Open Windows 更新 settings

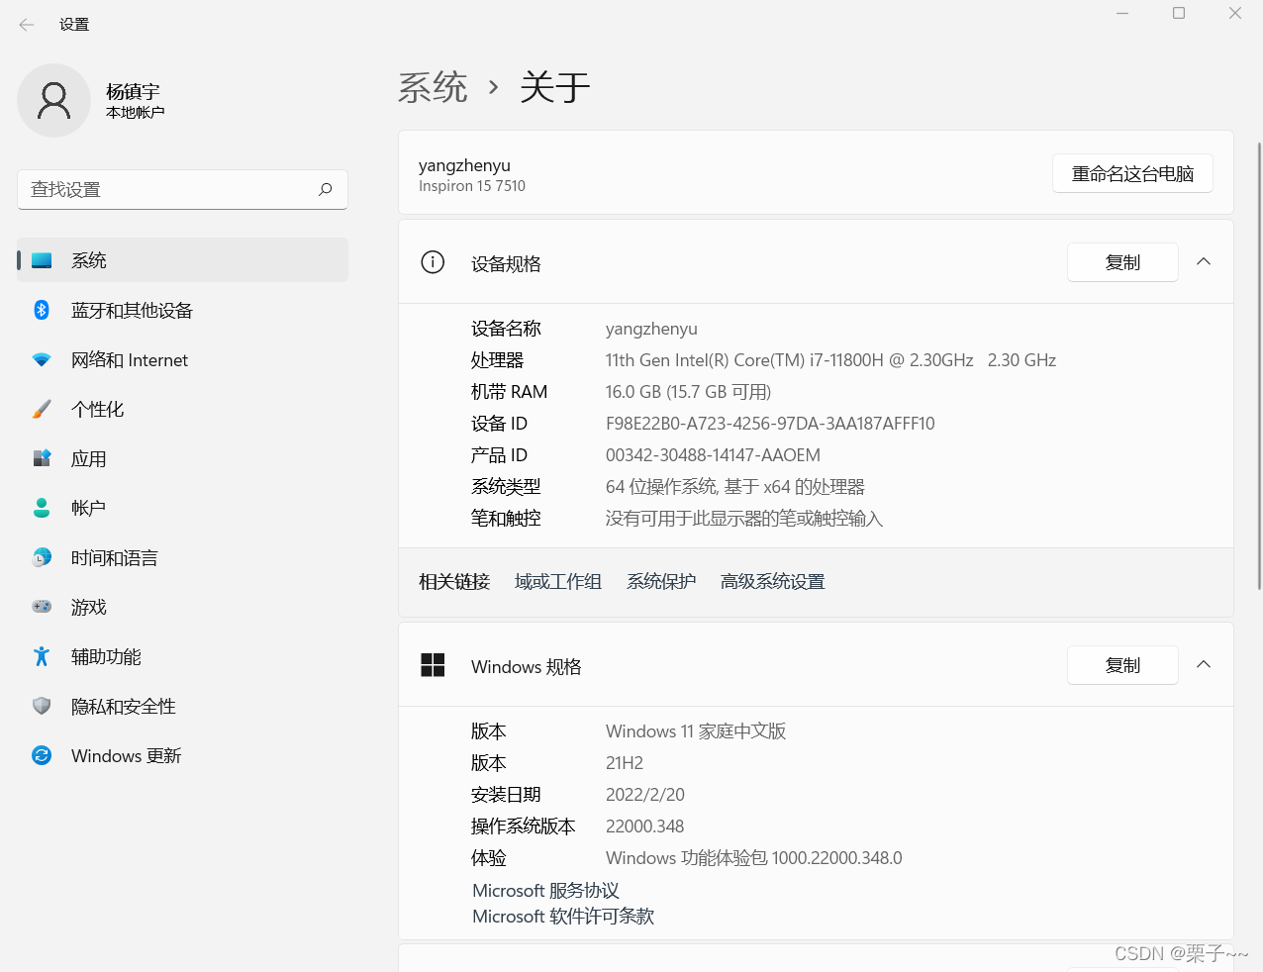[x=183, y=755]
